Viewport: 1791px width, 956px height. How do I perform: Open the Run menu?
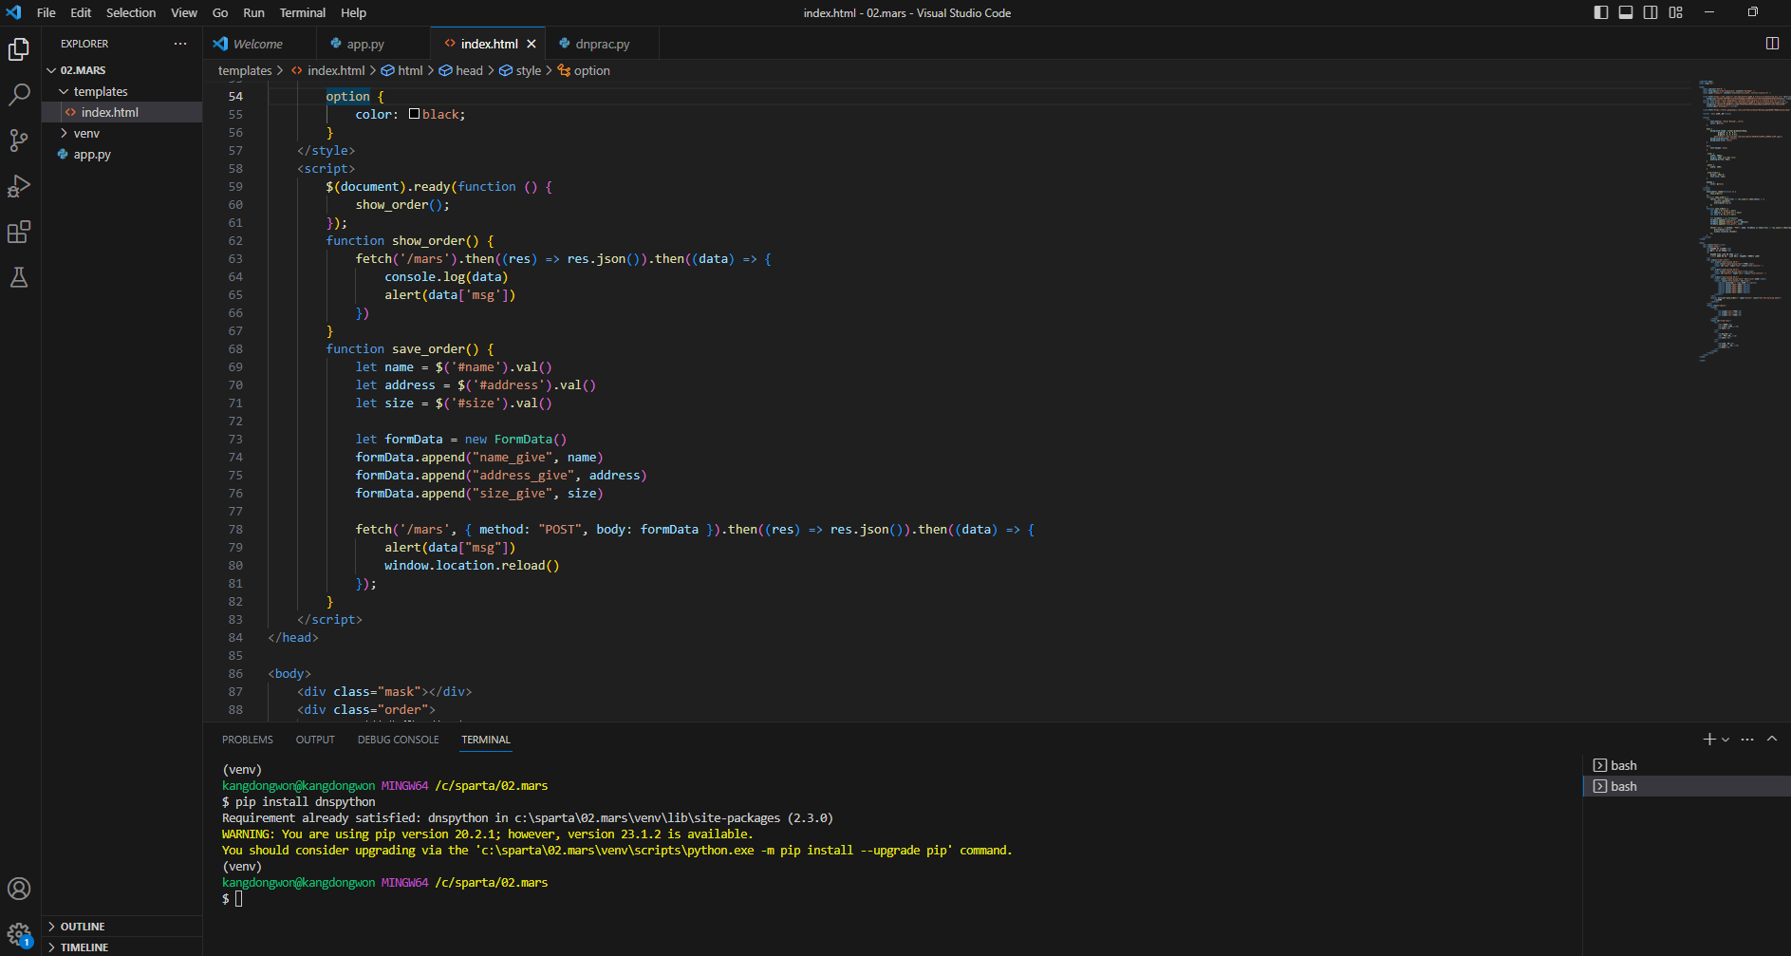(x=253, y=12)
